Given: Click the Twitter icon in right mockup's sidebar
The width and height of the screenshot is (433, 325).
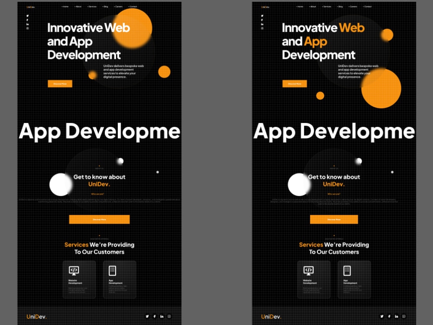Looking at the screenshot, I should coord(262,16).
